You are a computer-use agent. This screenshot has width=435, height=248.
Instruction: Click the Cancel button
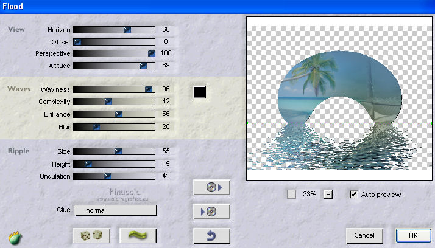coord(364,236)
